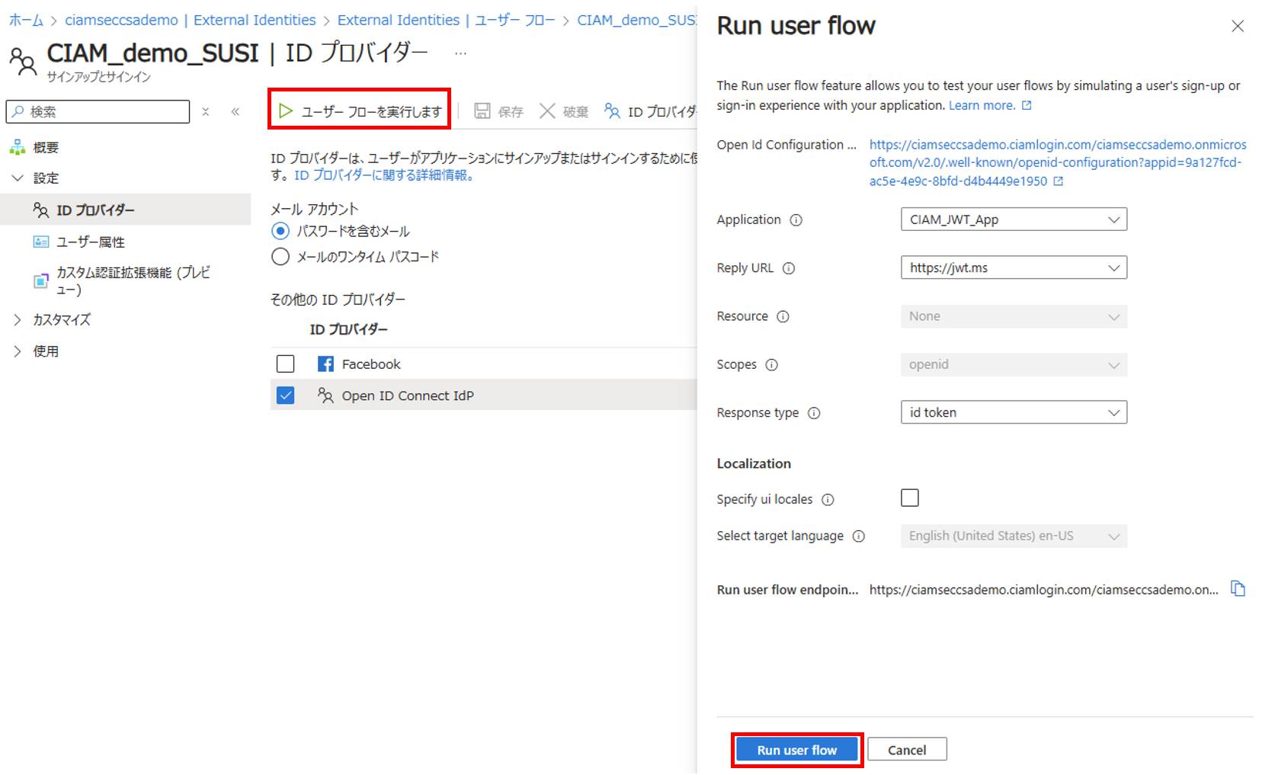Open 概要 using its overview icon

tap(18, 146)
